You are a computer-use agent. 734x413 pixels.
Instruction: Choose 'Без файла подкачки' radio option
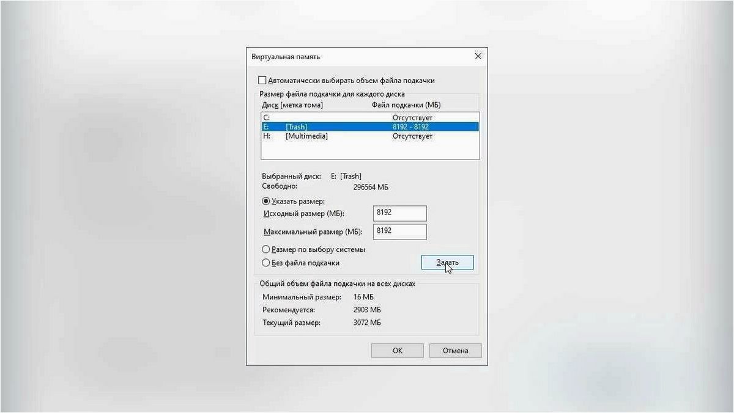[x=266, y=263]
